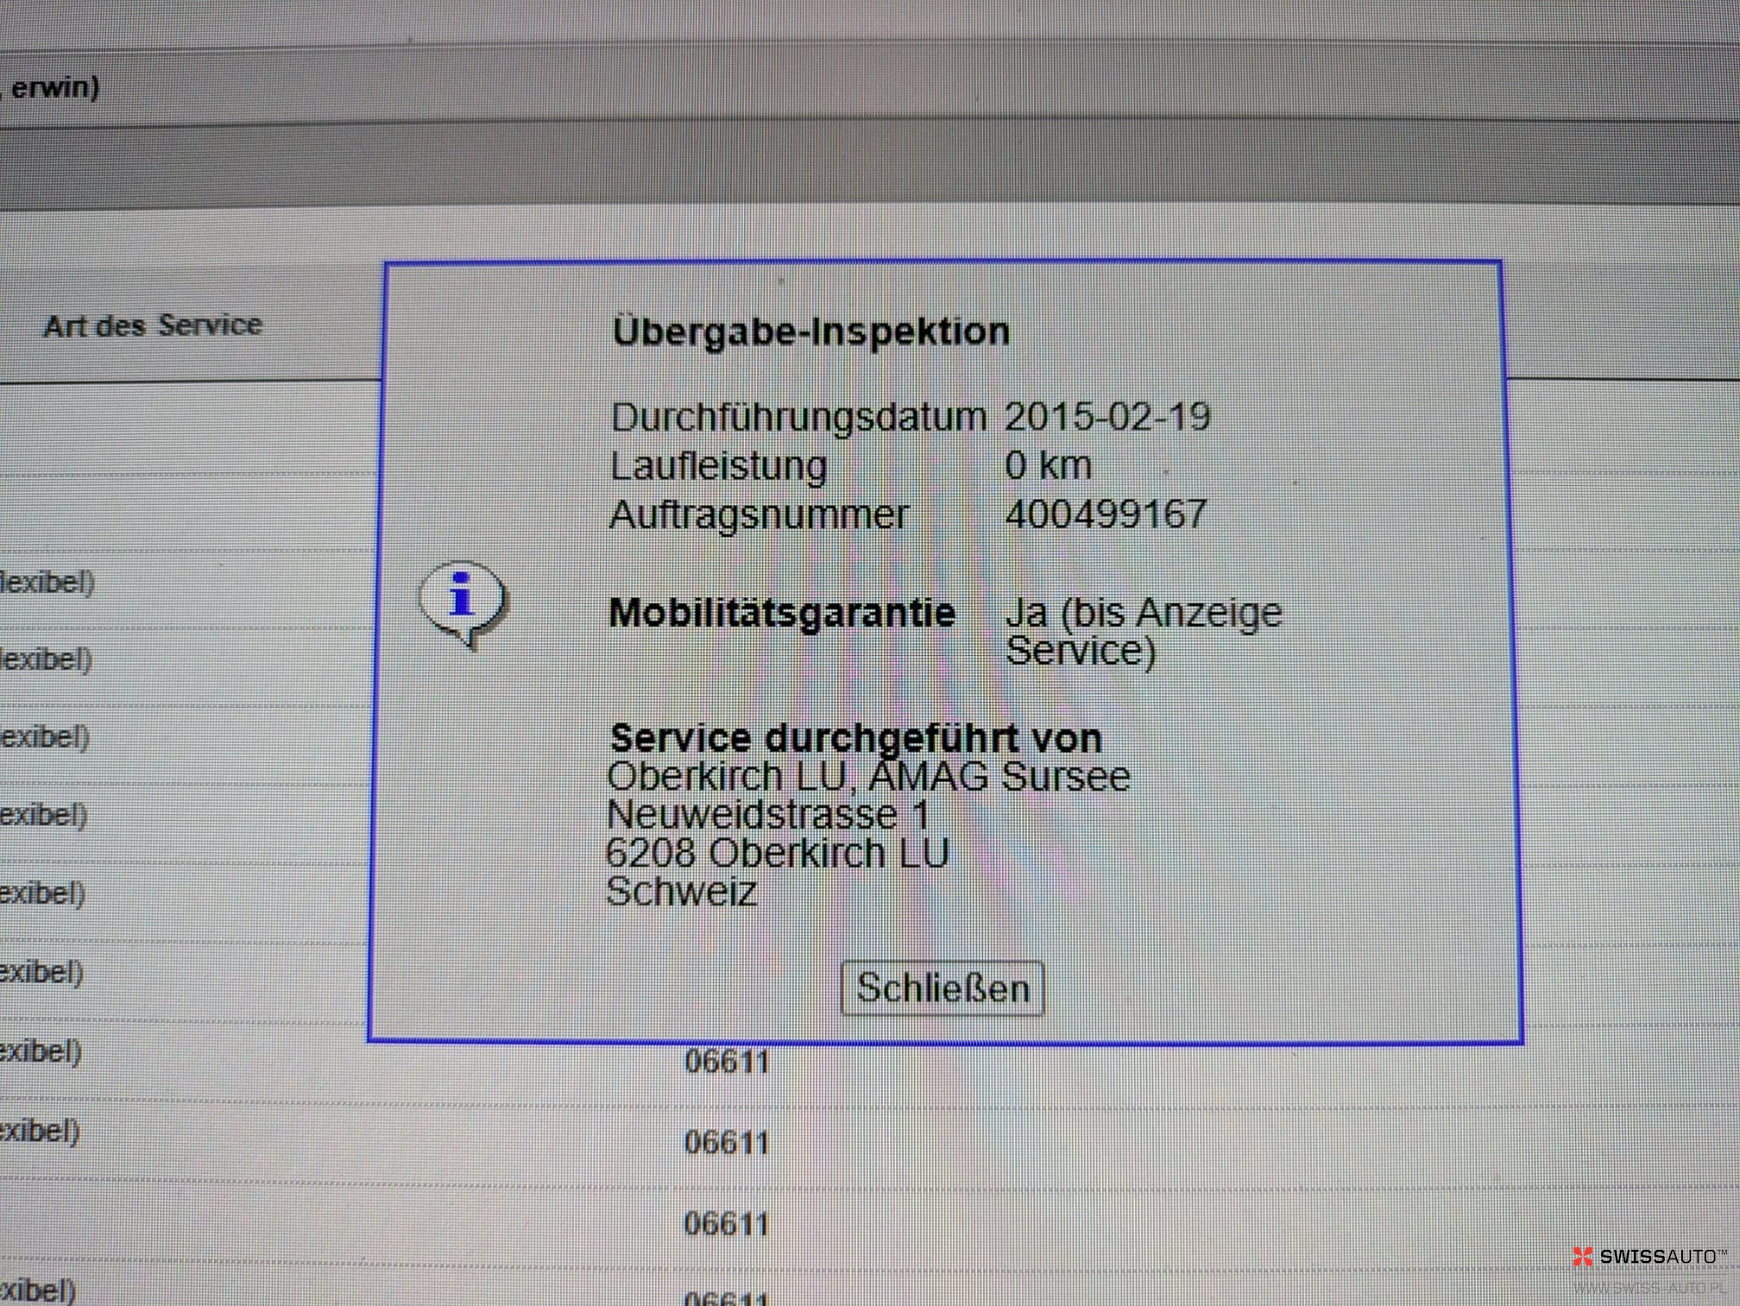1740x1306 pixels.
Task: Click the SWISSAUTO logo icon
Action: click(x=1582, y=1256)
